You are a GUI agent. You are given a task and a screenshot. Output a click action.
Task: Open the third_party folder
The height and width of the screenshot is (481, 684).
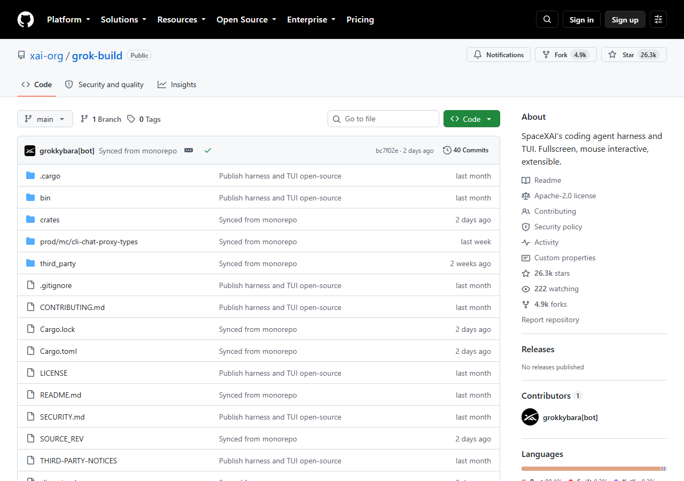tap(58, 263)
